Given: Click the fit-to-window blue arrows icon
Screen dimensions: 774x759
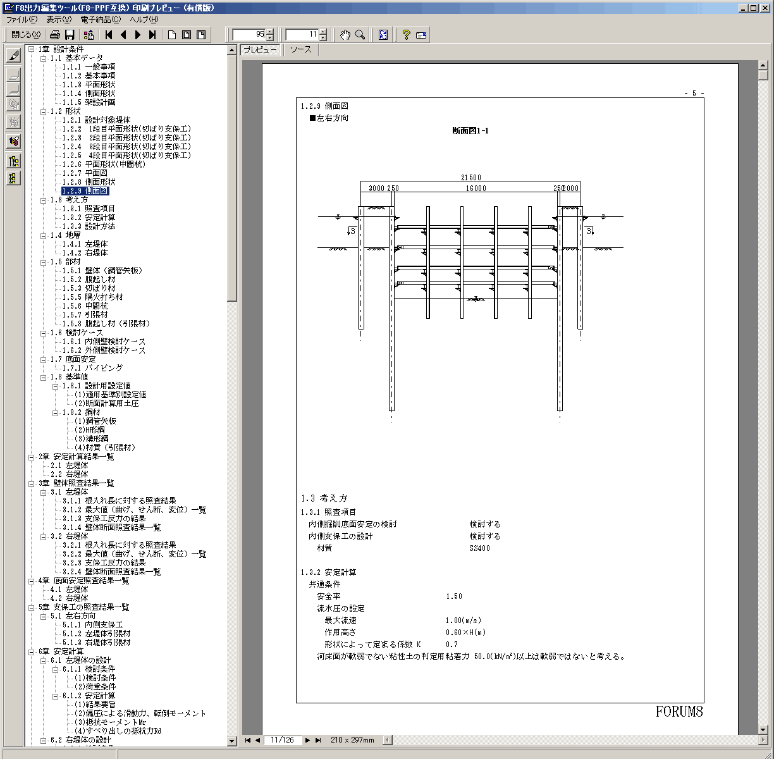Looking at the screenshot, I should coord(383,35).
